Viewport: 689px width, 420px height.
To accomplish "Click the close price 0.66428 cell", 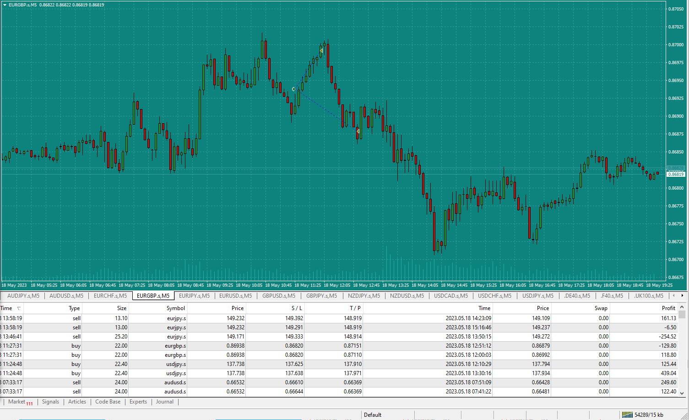I will point(541,382).
